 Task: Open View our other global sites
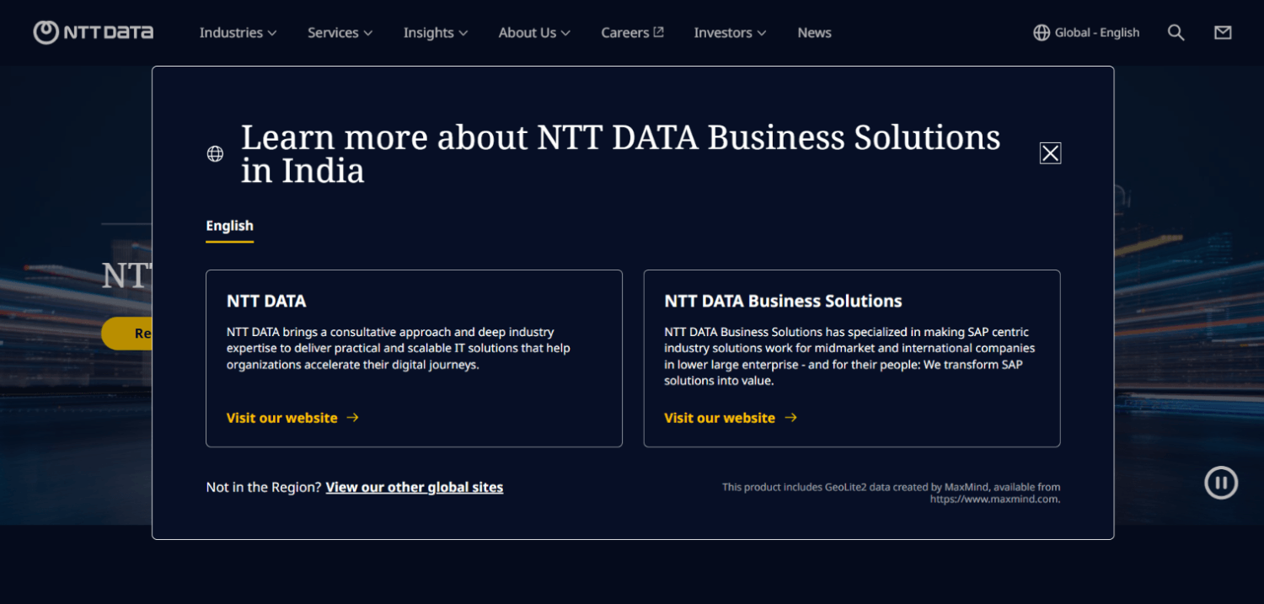point(415,487)
